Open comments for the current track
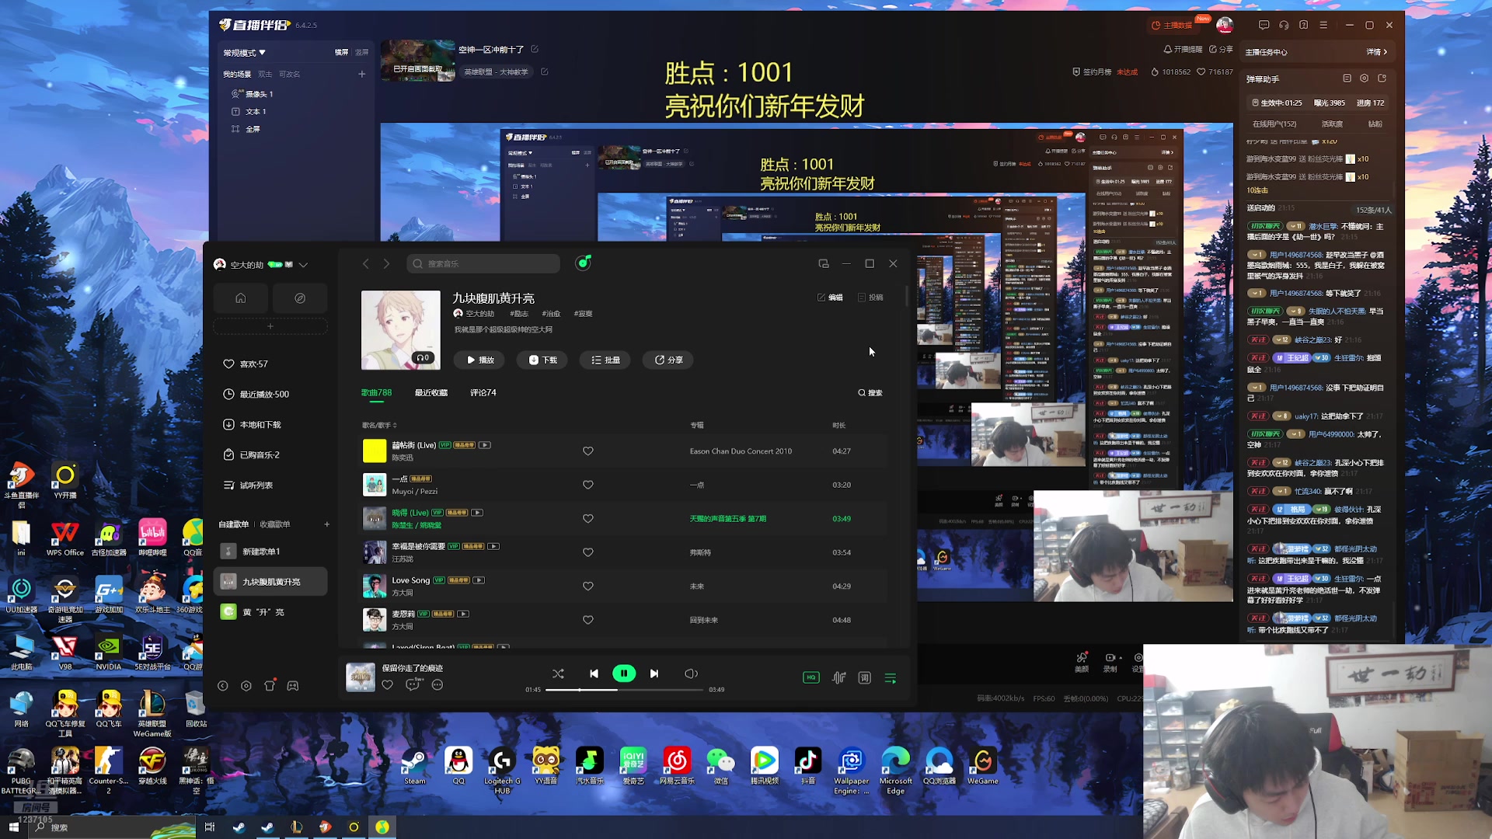The width and height of the screenshot is (1492, 839). point(413,684)
